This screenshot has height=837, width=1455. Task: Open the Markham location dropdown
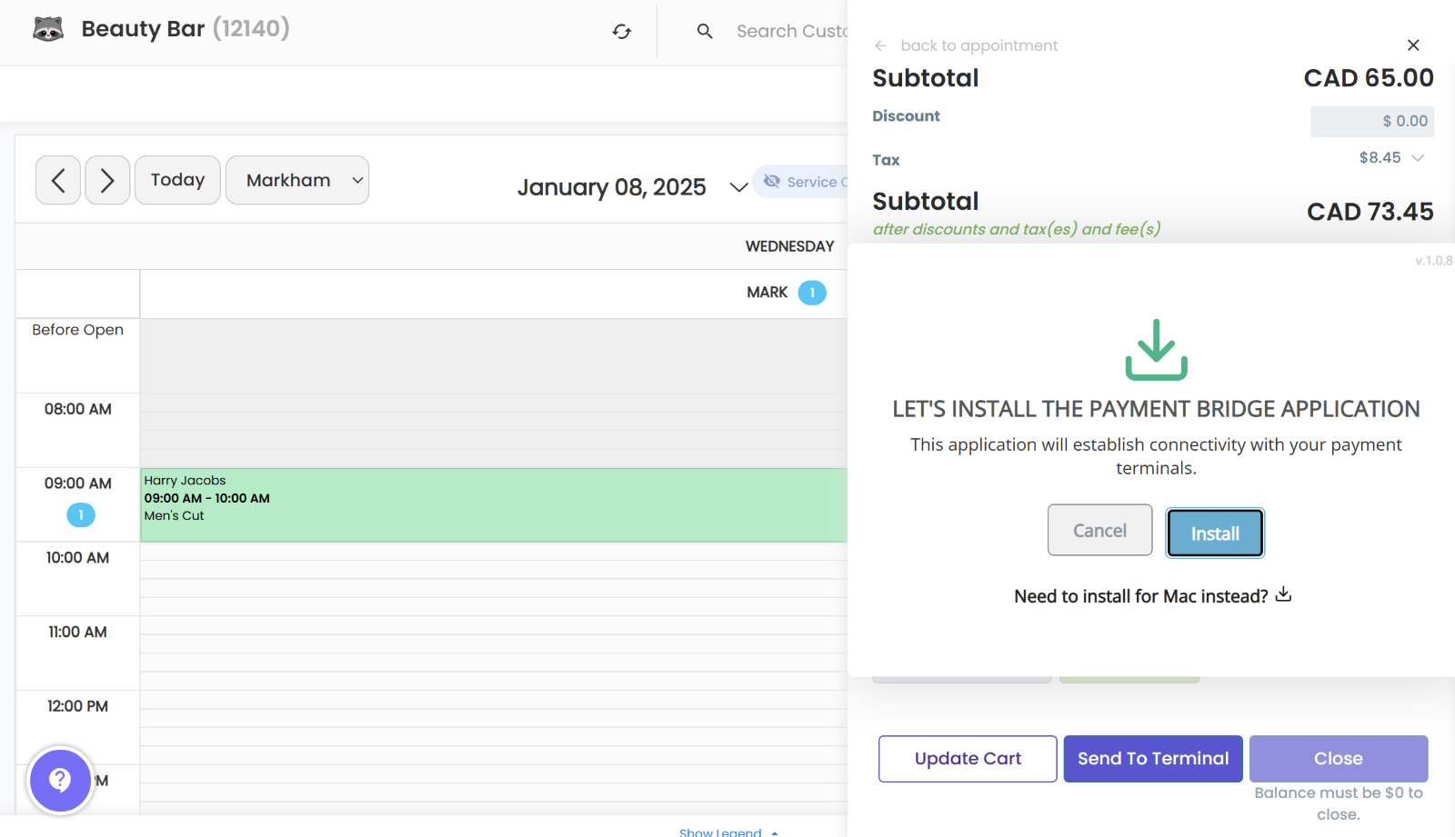click(297, 180)
